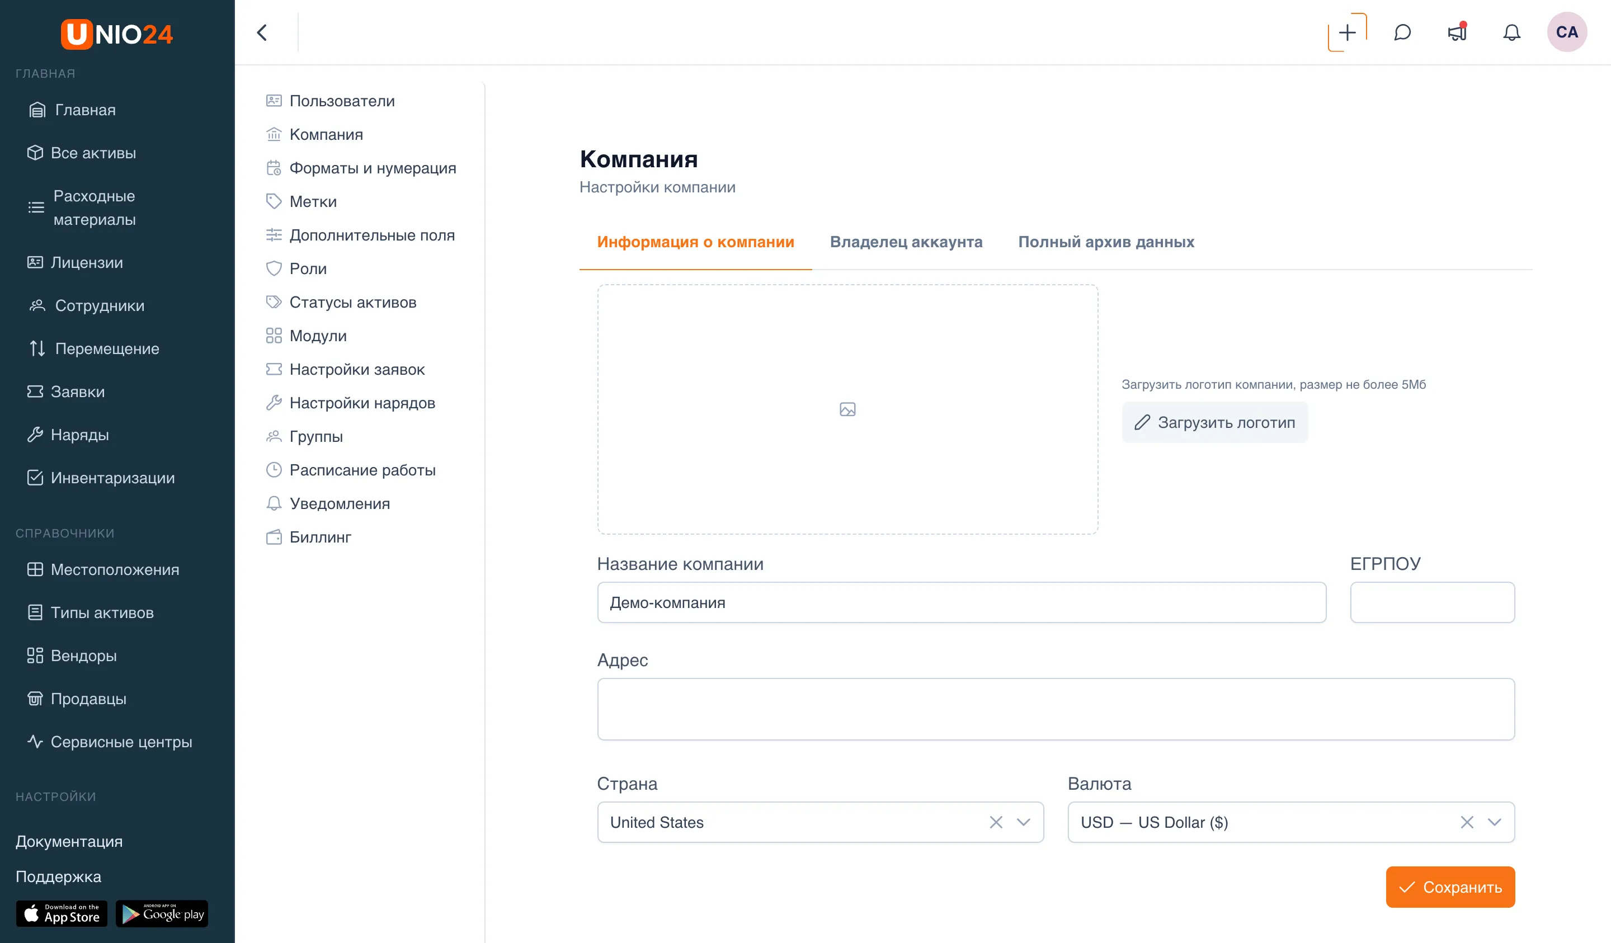Clear the United States country selection
The height and width of the screenshot is (943, 1611).
coord(995,822)
